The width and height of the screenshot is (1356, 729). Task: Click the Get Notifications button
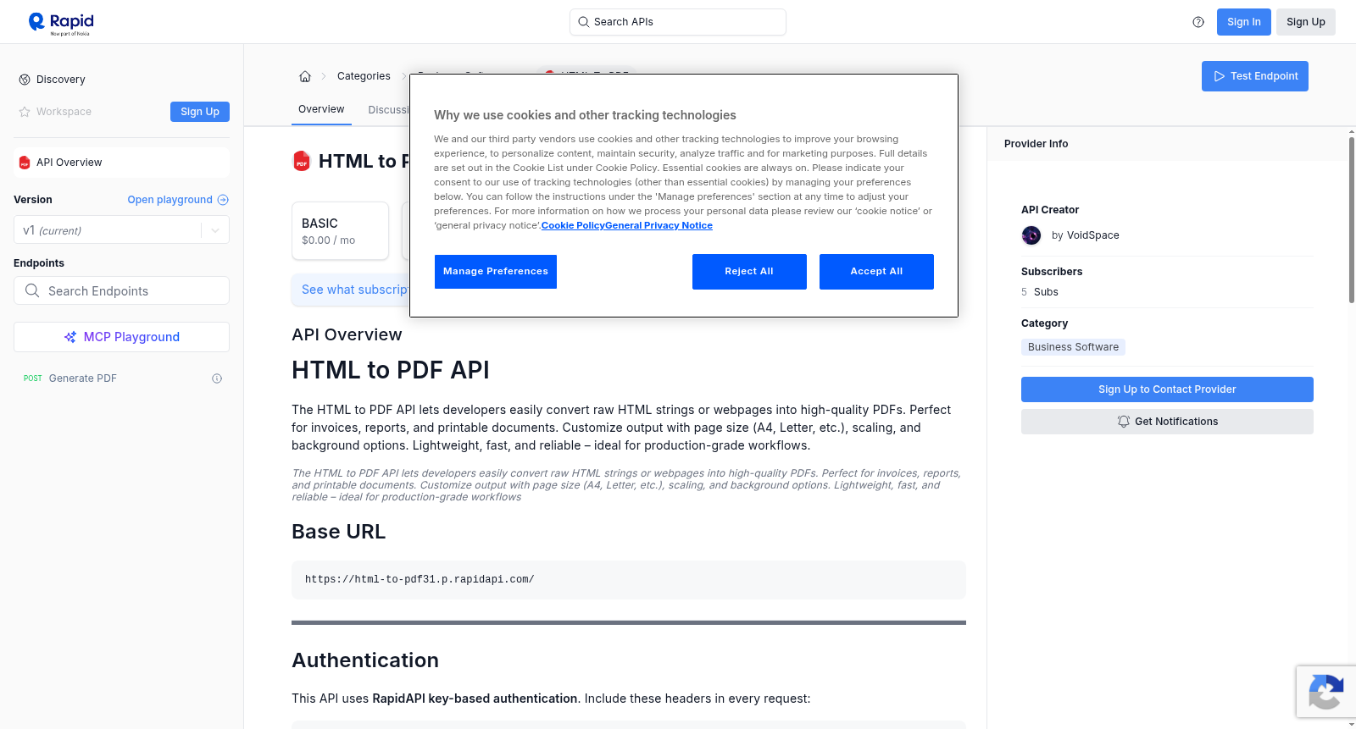(x=1167, y=422)
